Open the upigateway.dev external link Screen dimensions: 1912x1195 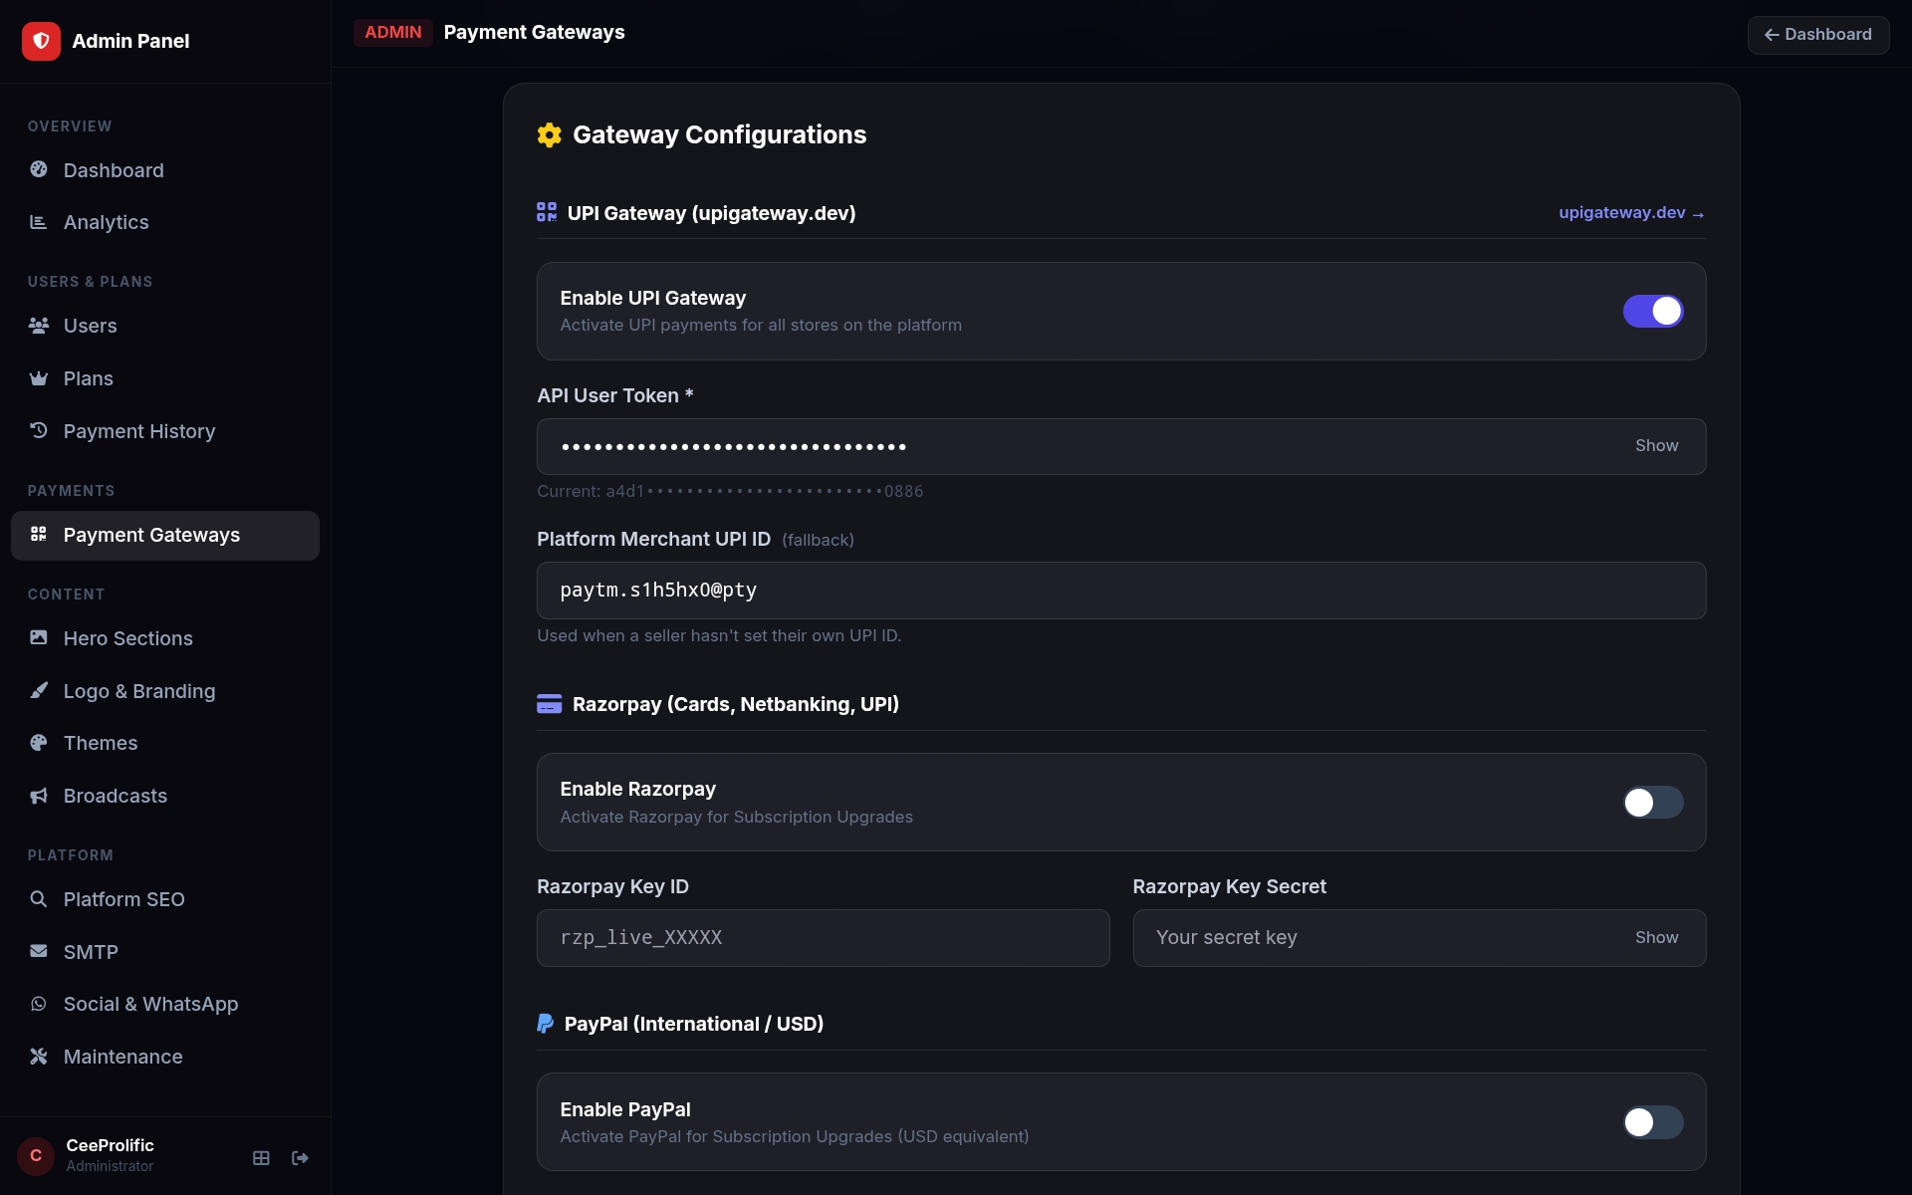click(x=1631, y=213)
